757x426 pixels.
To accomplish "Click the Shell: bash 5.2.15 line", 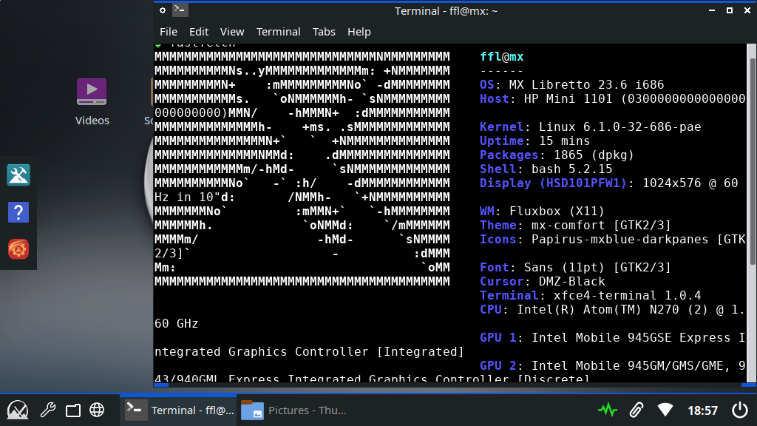I will [x=546, y=169].
